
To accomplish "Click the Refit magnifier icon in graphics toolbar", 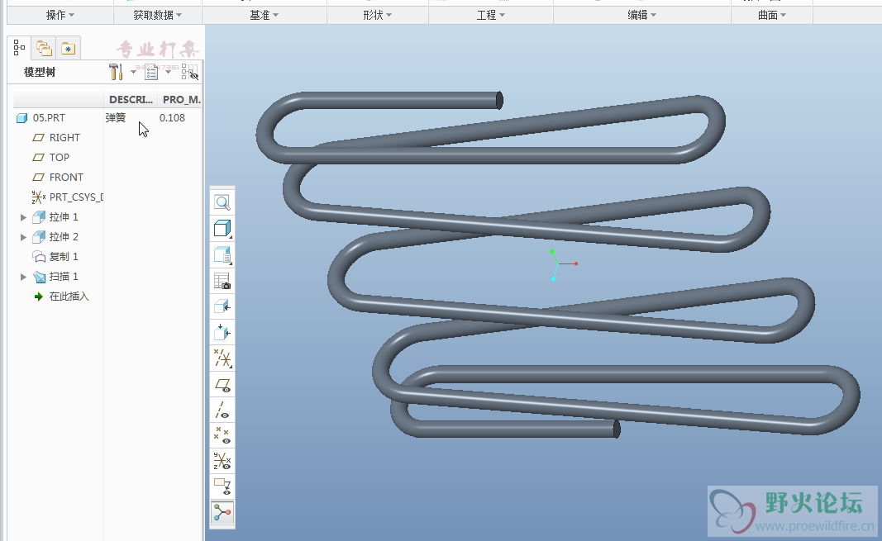I will (x=222, y=202).
